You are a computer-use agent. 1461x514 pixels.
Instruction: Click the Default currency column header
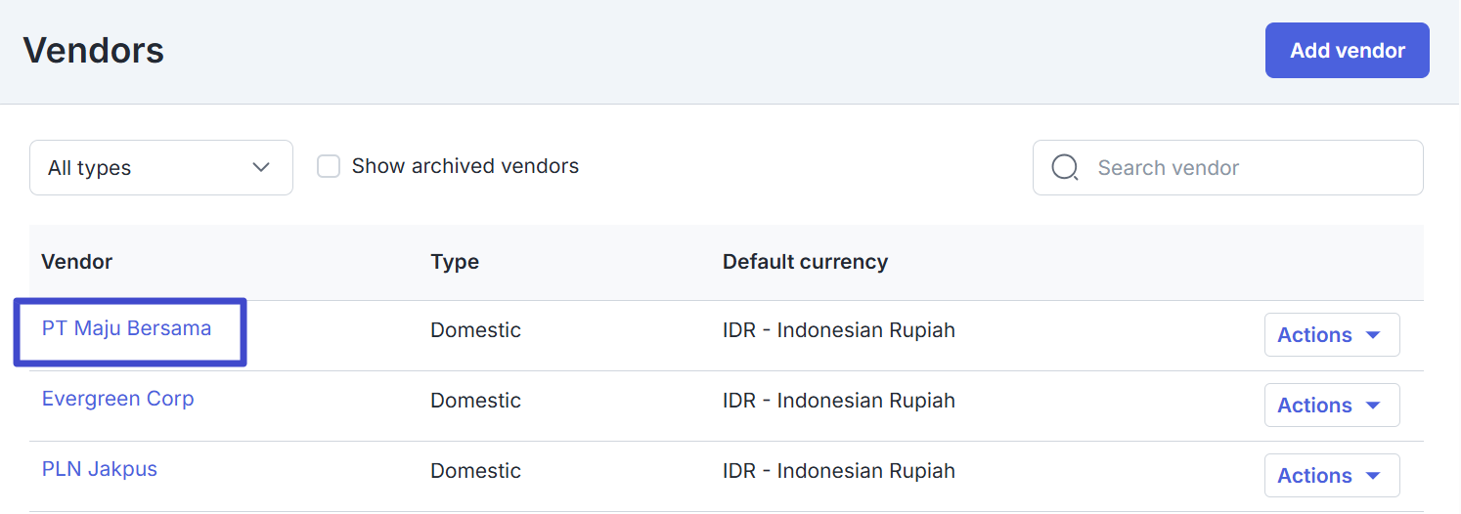pyautogui.click(x=805, y=262)
